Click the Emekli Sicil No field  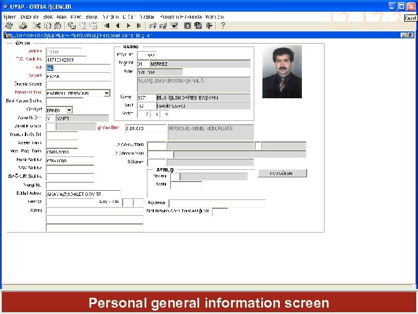(70, 160)
